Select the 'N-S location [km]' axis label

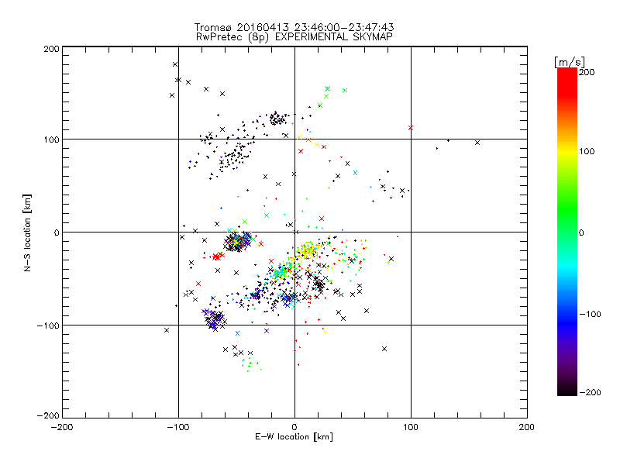point(27,232)
